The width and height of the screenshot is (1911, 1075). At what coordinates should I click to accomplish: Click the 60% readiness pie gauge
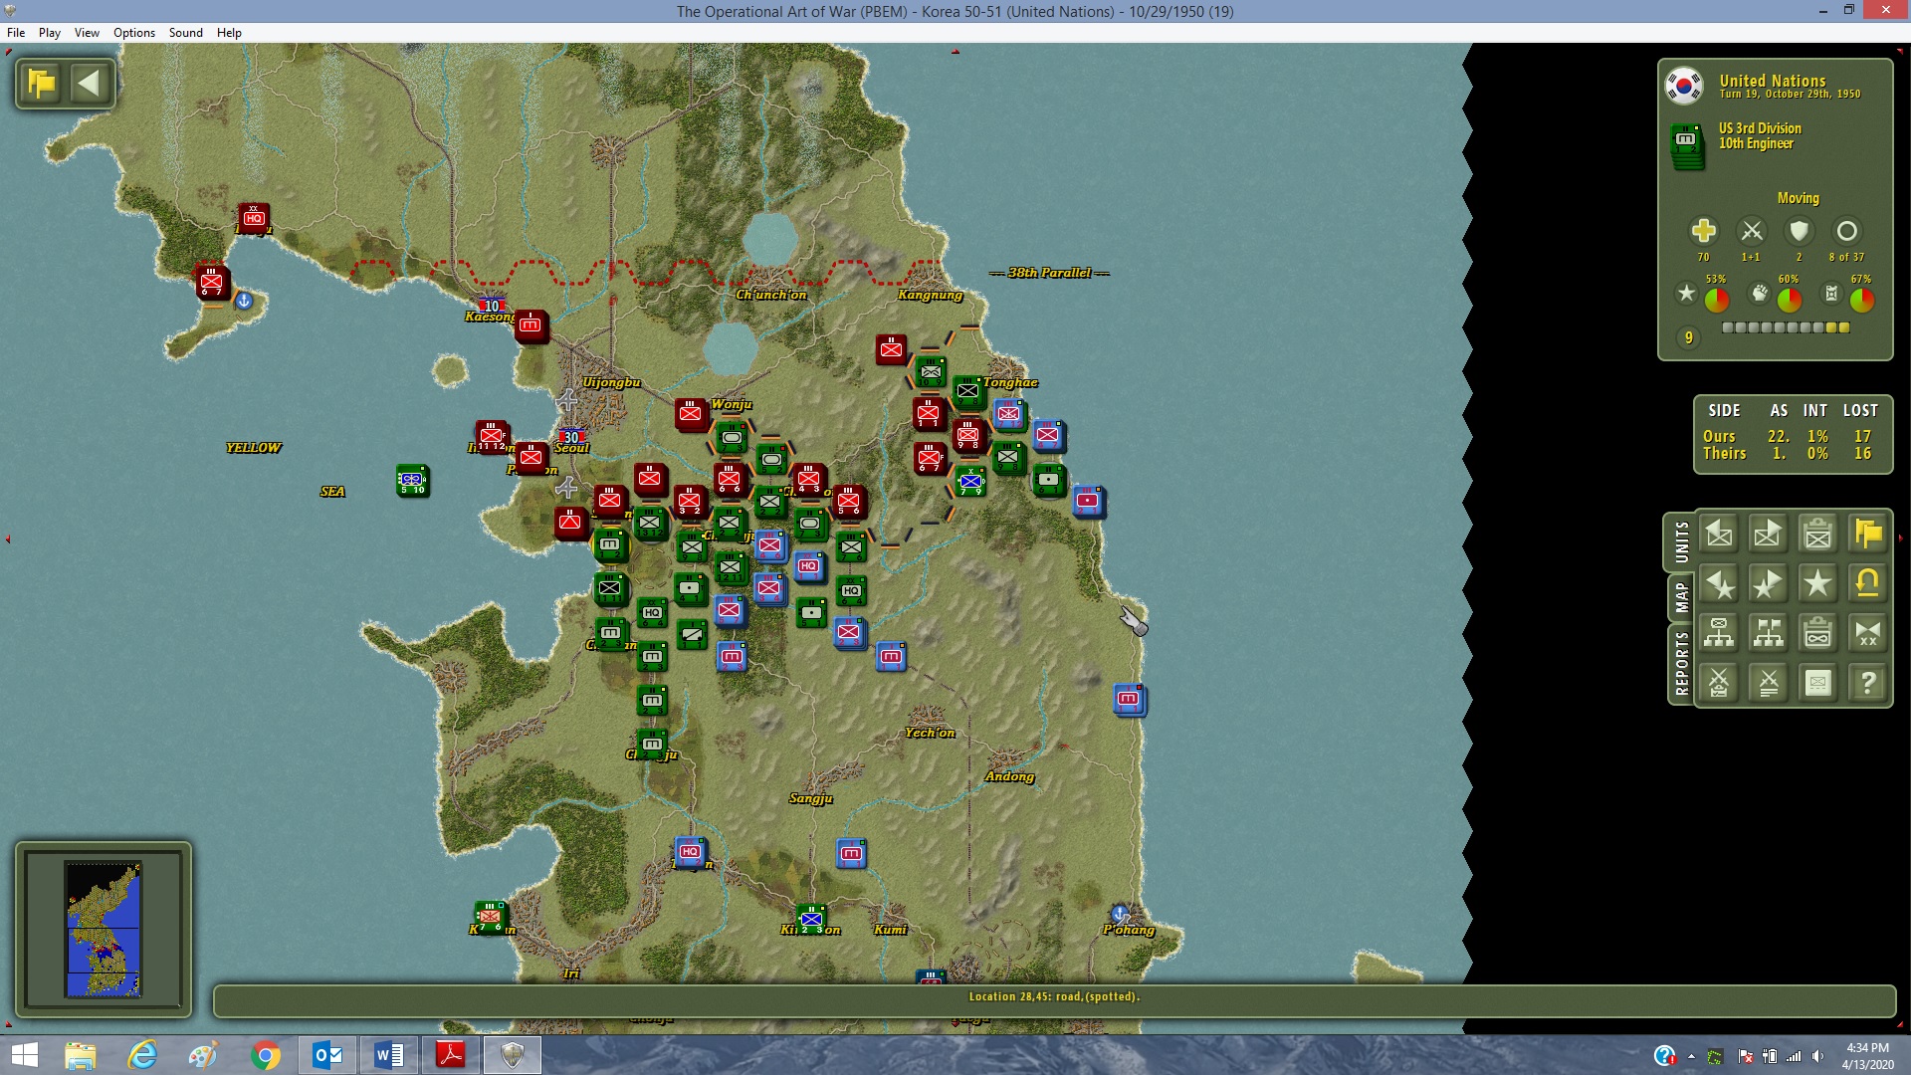(1790, 300)
